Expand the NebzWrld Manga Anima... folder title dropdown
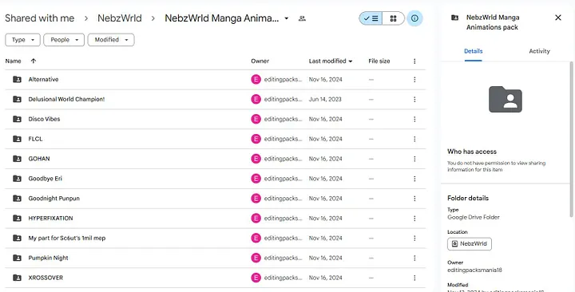The image size is (575, 292). [287, 18]
